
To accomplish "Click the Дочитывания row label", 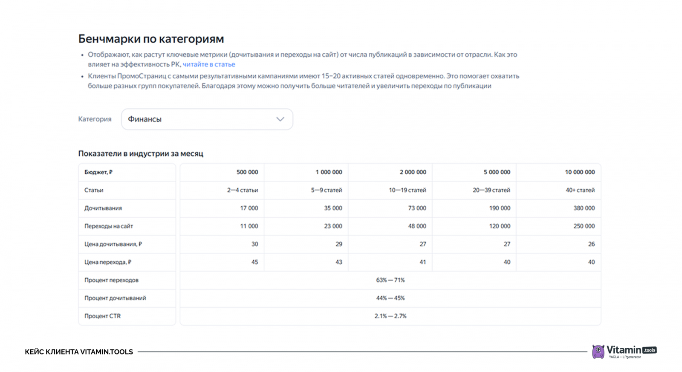I will [103, 208].
